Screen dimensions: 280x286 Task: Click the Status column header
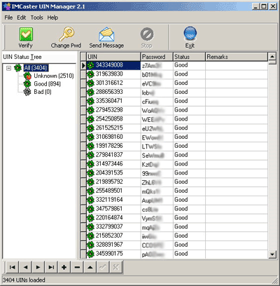click(x=189, y=57)
